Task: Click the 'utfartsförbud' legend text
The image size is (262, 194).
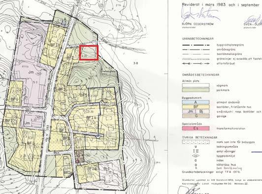Action: 226,63
